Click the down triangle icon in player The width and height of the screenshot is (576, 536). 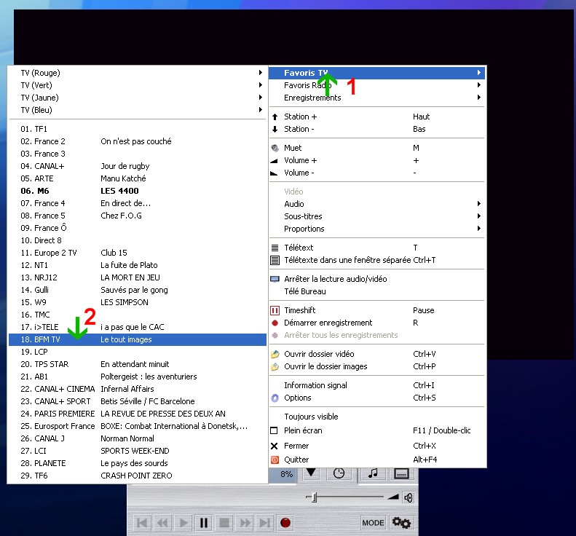coord(311,473)
